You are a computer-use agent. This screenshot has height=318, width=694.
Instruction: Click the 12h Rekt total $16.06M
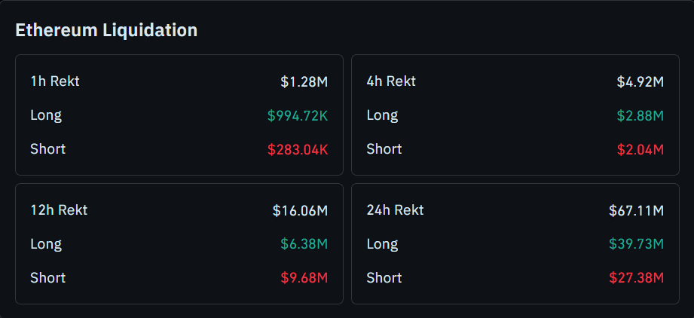point(300,210)
